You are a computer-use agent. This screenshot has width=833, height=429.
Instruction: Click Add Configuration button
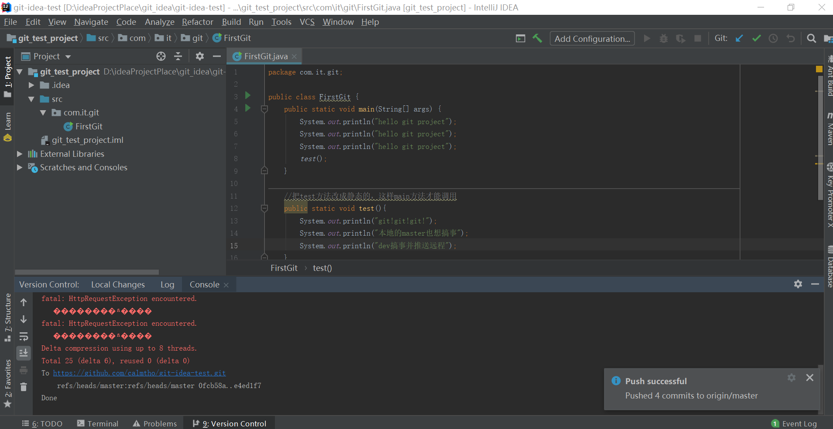(x=592, y=39)
